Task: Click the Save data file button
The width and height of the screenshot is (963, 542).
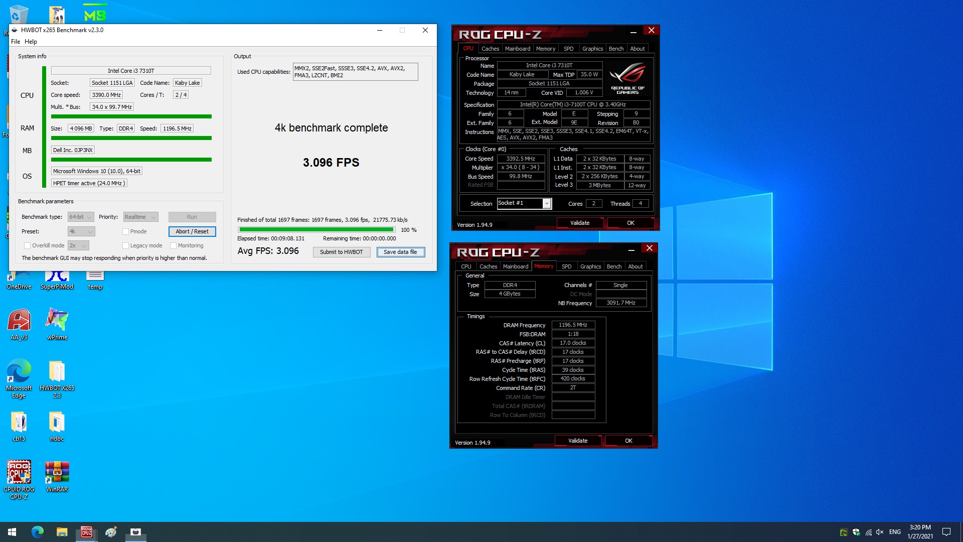Action: pos(400,252)
